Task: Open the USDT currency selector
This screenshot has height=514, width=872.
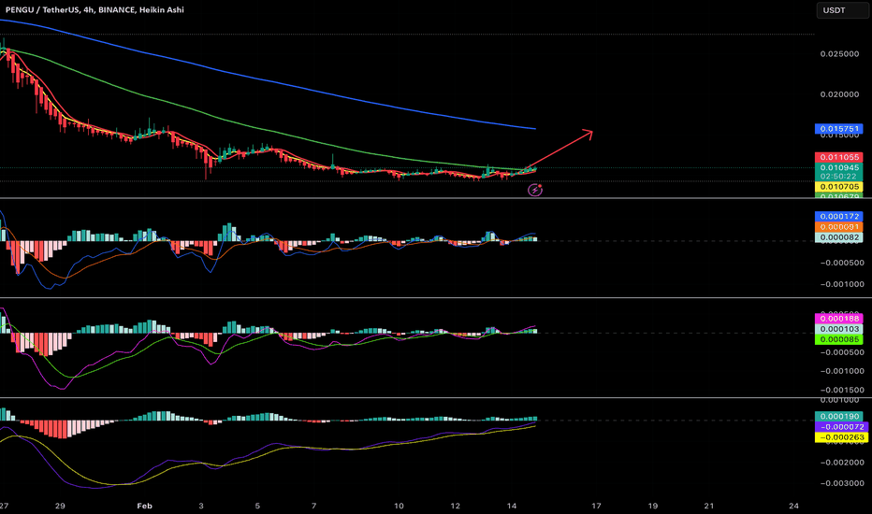Action: 842,10
